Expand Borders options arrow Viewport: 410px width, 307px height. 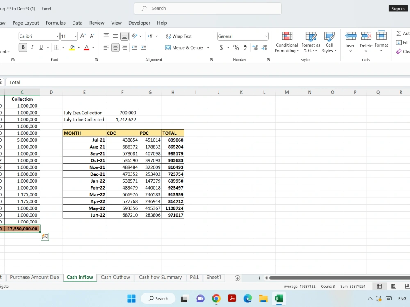coord(63,47)
